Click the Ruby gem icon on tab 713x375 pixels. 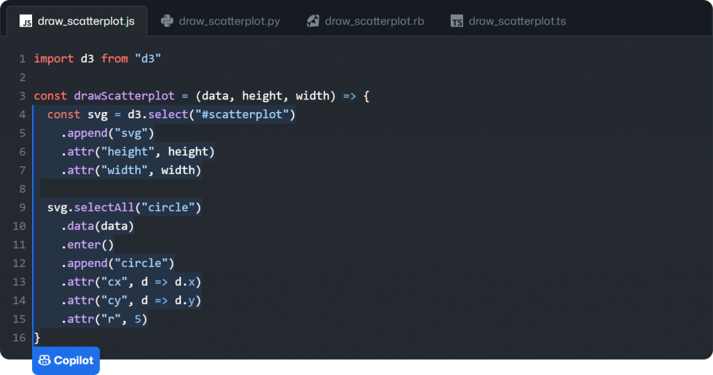tap(313, 21)
